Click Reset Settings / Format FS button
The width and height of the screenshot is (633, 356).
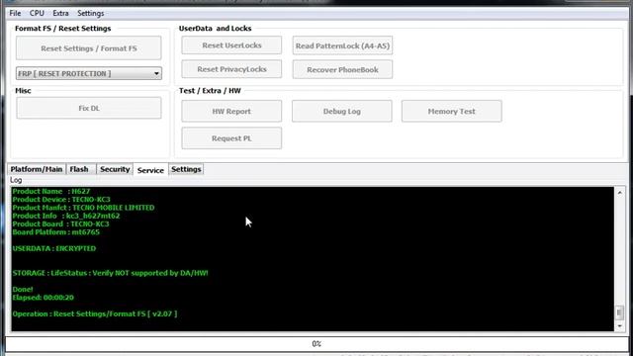pos(89,48)
